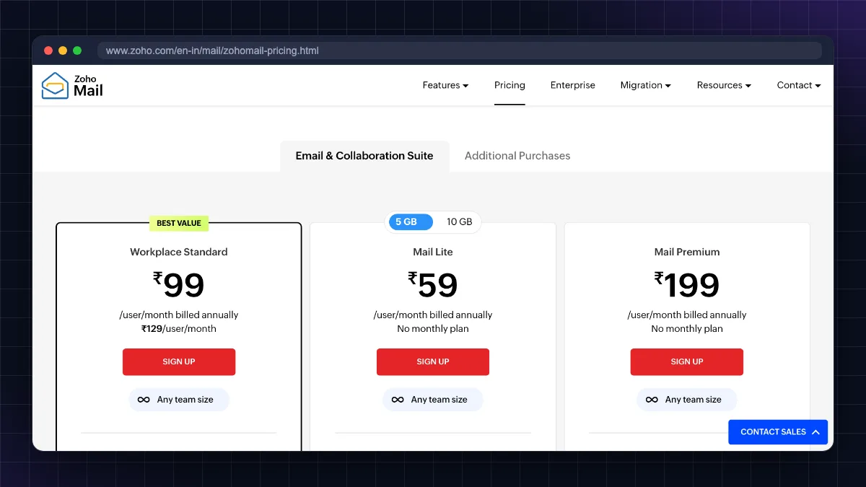Go to the Pricing page
The height and width of the screenshot is (487, 866).
(509, 85)
